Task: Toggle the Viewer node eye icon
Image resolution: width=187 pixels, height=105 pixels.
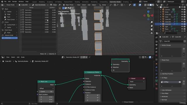Action: pyautogui.click(x=144, y=78)
